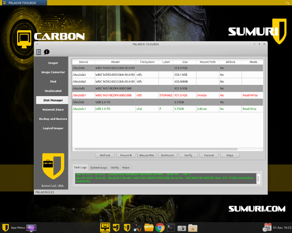This screenshot has height=233, width=292.
Task: Click the task log vertical scrollbar
Action: [x=258, y=178]
